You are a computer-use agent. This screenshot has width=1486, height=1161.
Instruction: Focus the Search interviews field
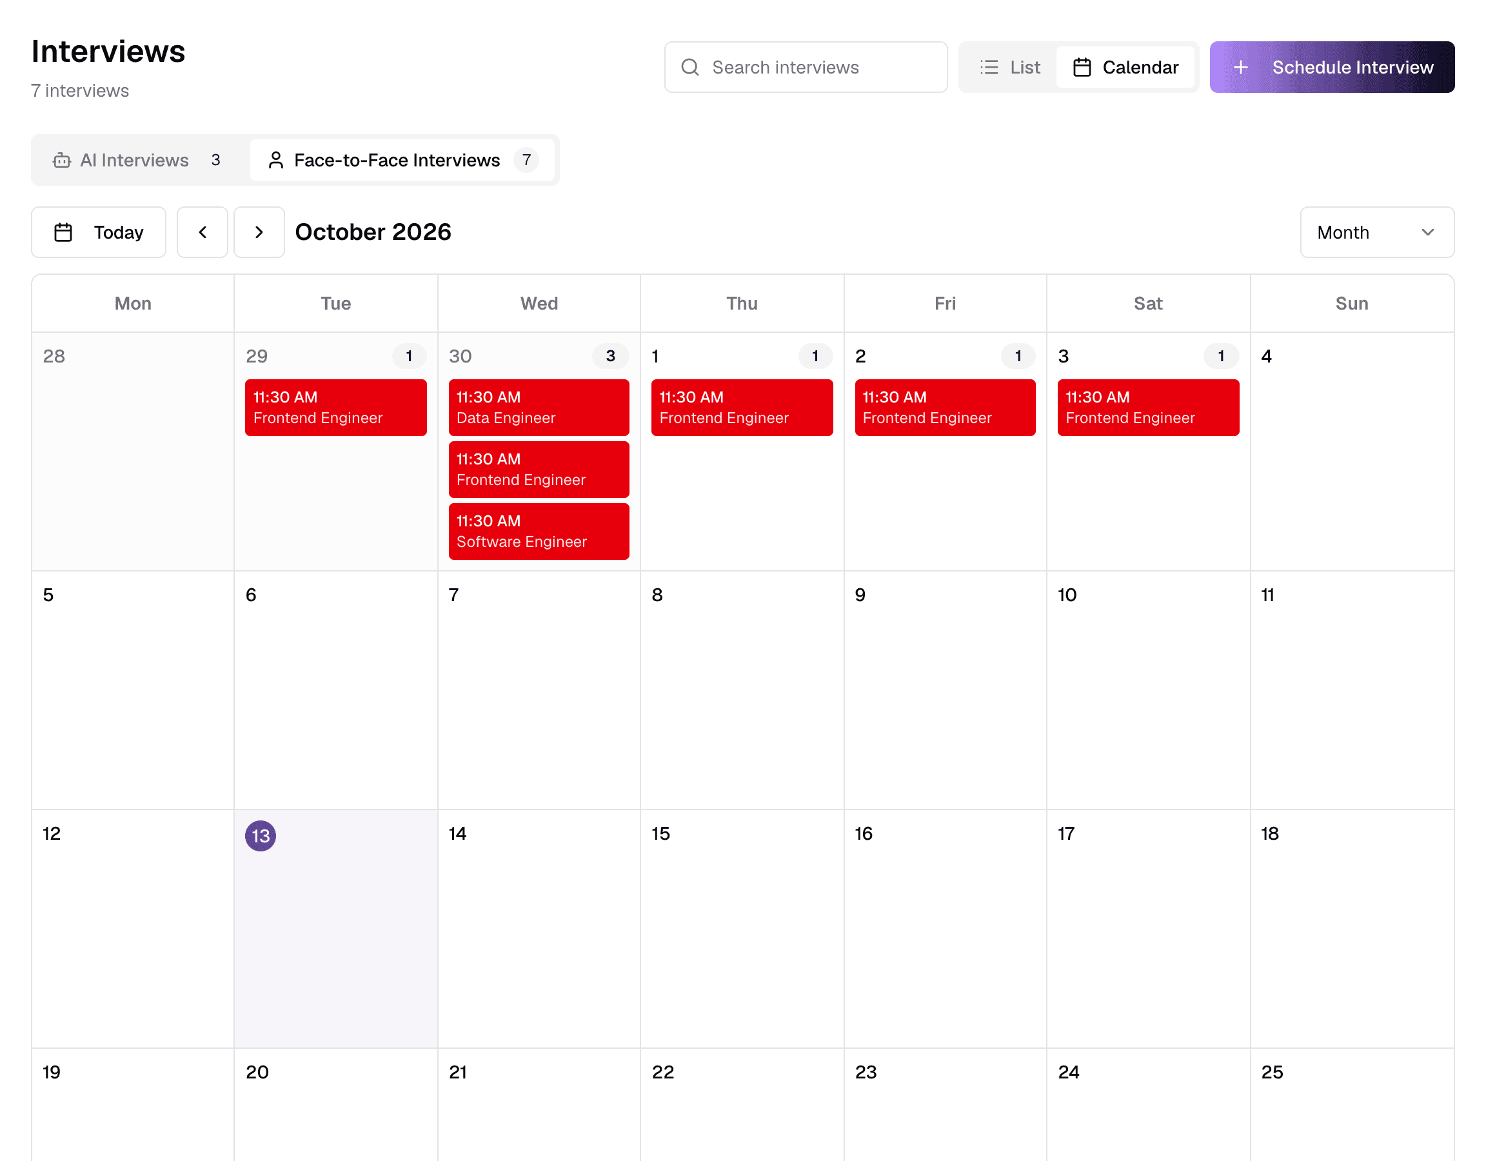point(806,66)
